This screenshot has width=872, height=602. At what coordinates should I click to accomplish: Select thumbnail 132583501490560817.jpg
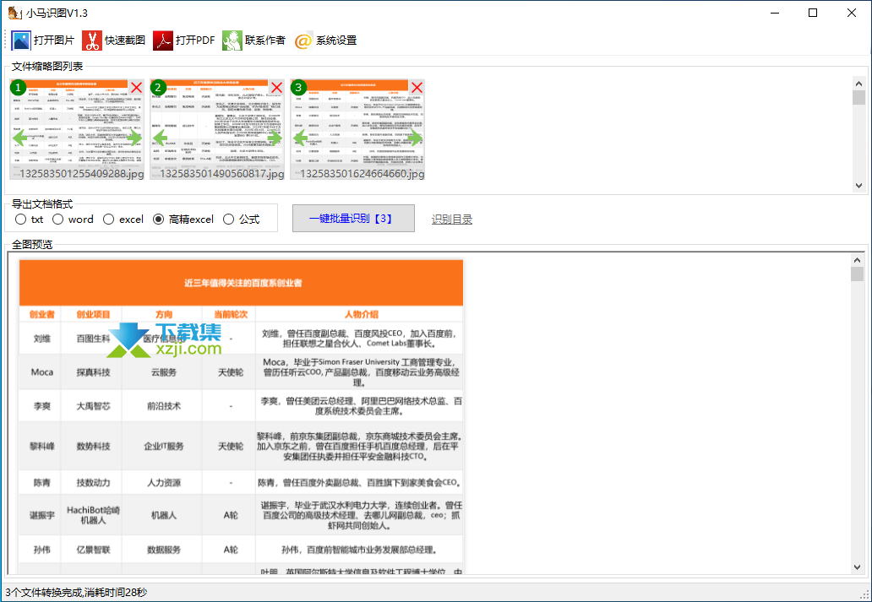point(217,129)
